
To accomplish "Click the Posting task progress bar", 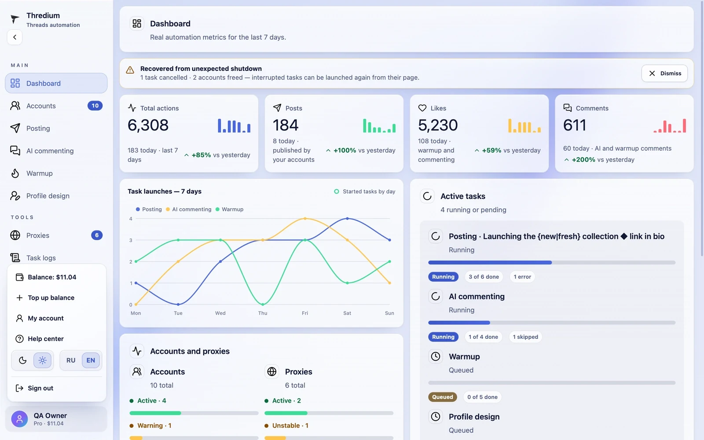I will pos(552,263).
